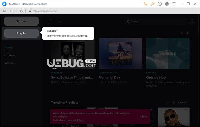Show next featured carousel items
Image resolution: width=200 pixels, height=127 pixels.
pyautogui.click(x=187, y=33)
